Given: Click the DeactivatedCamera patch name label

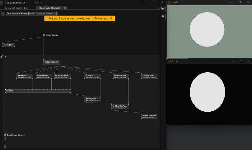Looking at the screenshot, I should pyautogui.click(x=17, y=14).
